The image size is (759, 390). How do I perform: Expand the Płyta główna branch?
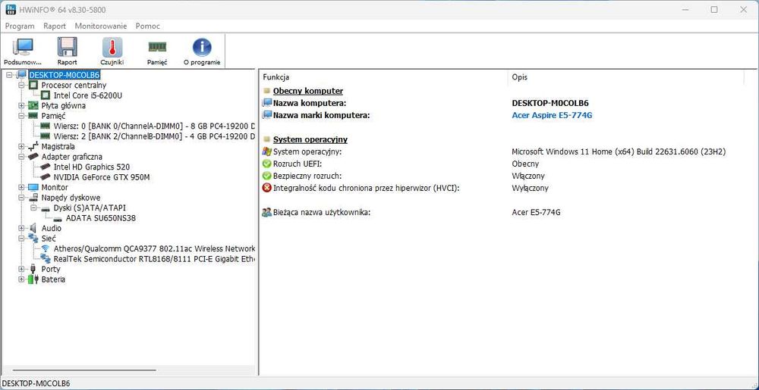click(21, 105)
